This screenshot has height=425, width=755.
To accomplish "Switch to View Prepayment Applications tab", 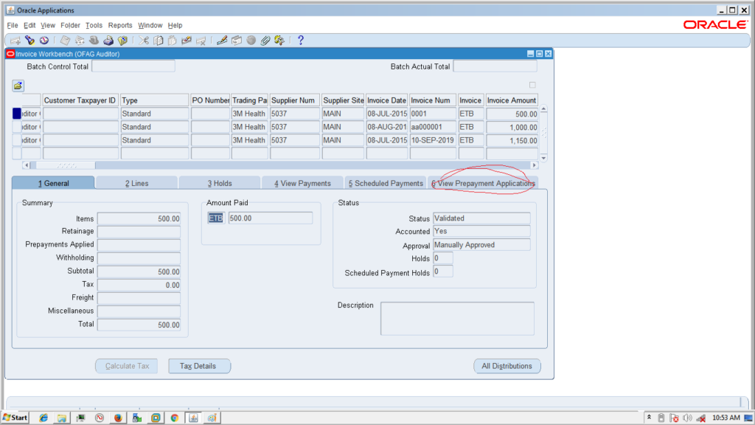I will [x=483, y=183].
